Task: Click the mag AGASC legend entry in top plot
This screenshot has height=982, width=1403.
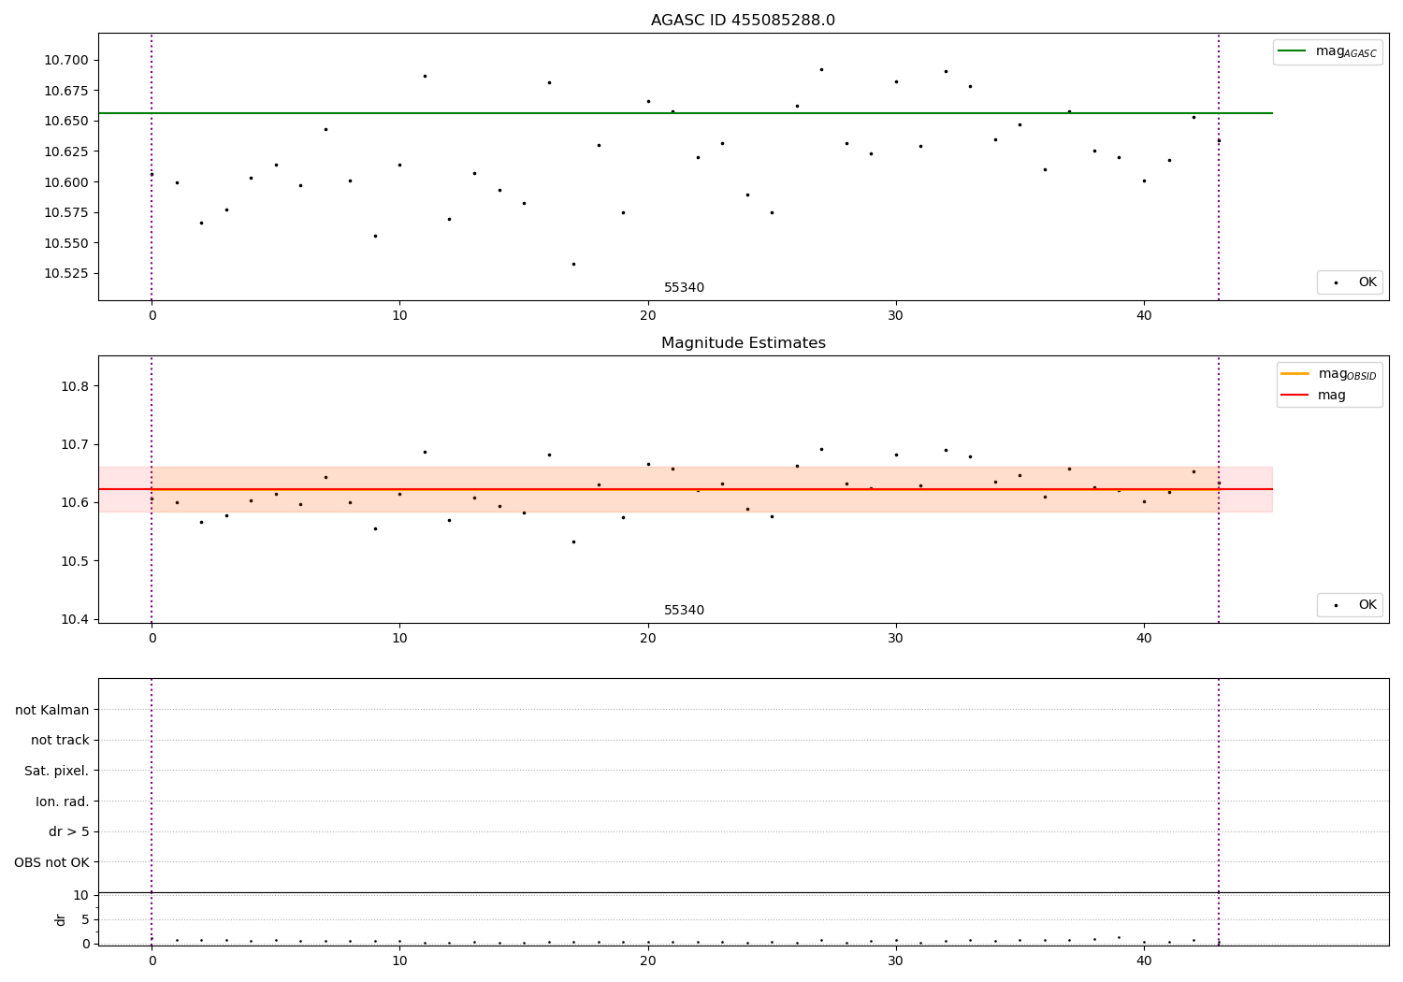Action: click(x=1327, y=51)
